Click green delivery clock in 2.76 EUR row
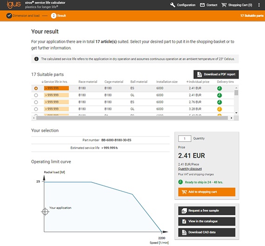Image resolution: width=265 pixels, height=246 pixels. click(x=219, y=102)
